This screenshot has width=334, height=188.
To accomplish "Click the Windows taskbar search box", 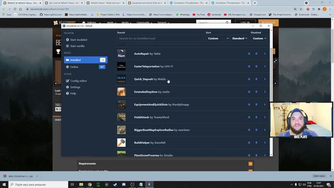I will coord(38,184).
